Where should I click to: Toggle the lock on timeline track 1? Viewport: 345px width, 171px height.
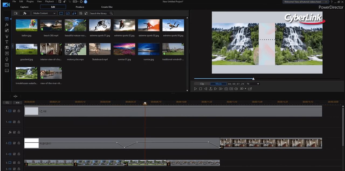pyautogui.click(x=19, y=111)
